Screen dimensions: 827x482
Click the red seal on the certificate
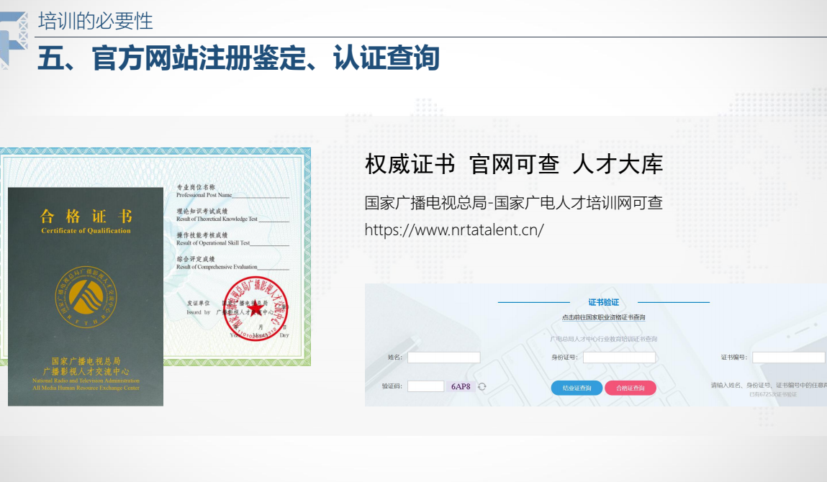click(256, 309)
